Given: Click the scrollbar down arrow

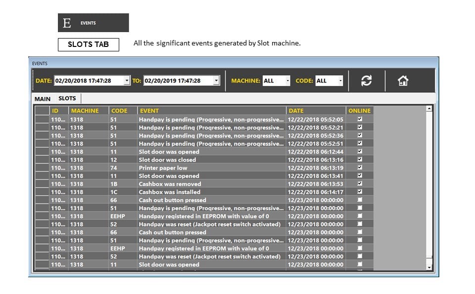Looking at the screenshot, I should coord(429,267).
